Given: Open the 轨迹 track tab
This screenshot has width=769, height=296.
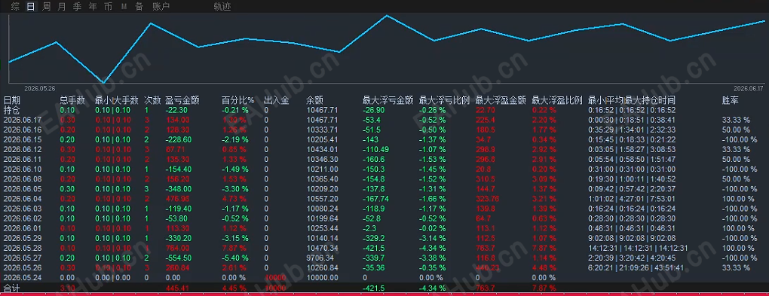Looking at the screenshot, I should click(222, 6).
